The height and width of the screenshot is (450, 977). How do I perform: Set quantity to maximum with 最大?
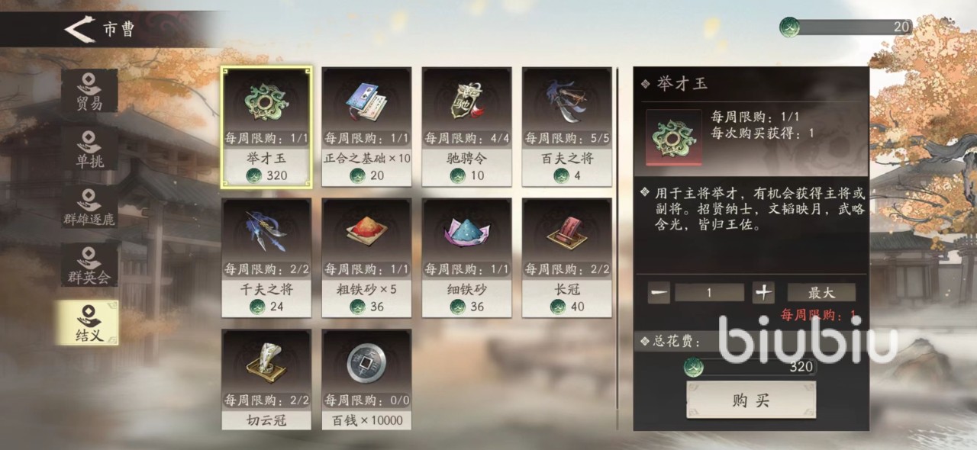tap(821, 292)
